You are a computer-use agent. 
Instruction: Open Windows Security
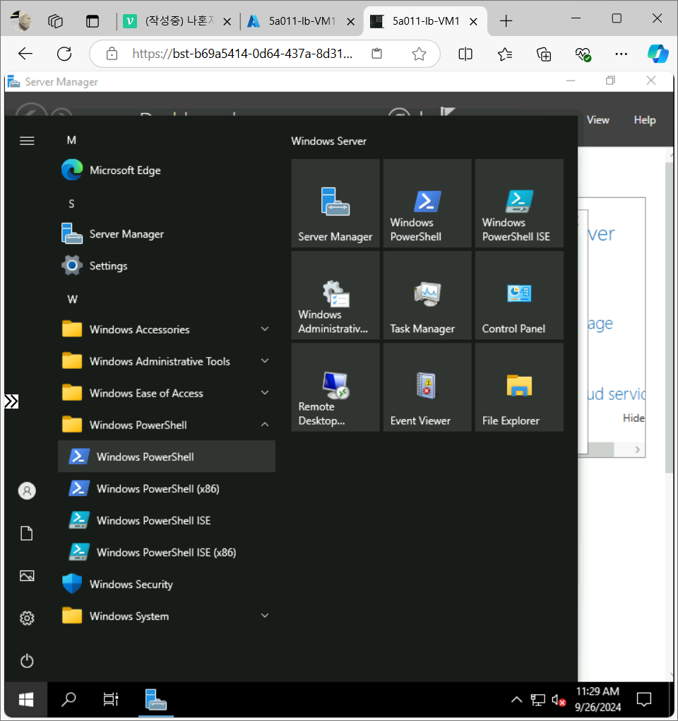pos(166,584)
